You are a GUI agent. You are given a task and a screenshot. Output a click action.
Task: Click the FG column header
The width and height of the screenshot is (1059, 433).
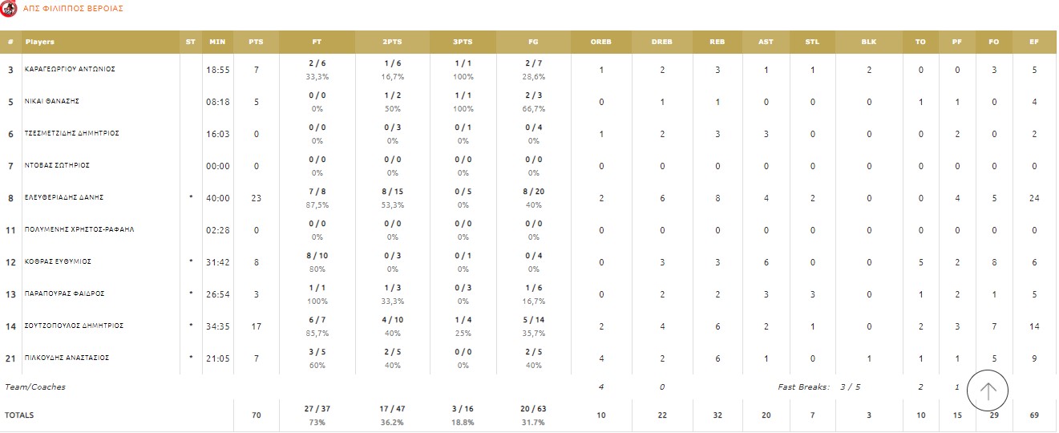534,42
